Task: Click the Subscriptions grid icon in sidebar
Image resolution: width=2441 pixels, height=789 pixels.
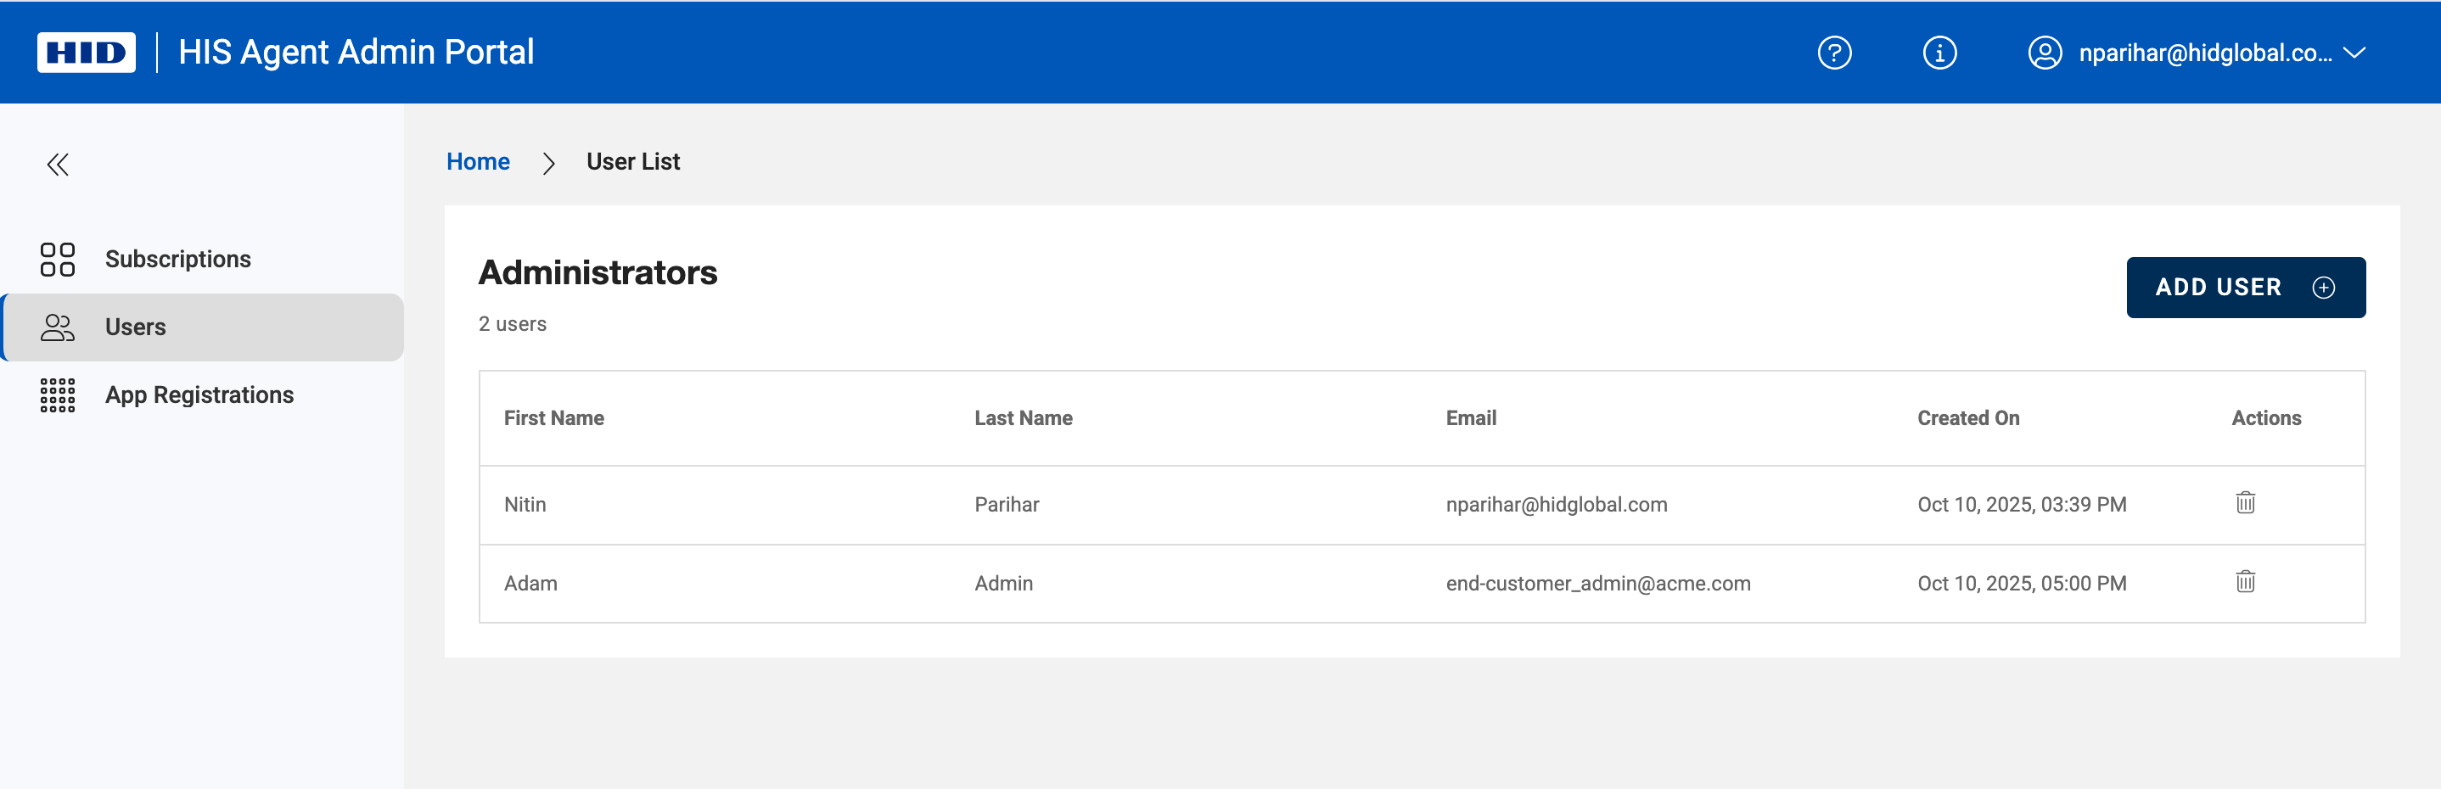Action: [x=57, y=260]
